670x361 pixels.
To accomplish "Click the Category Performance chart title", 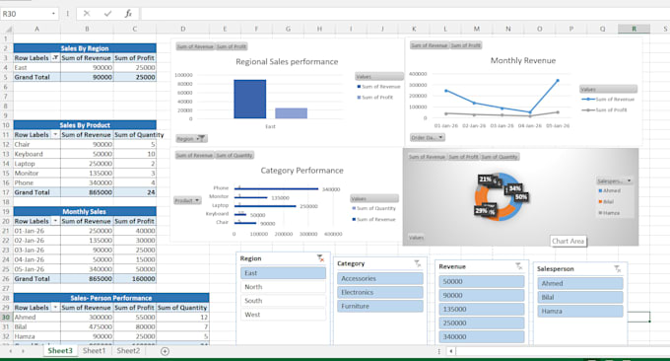I will [x=302, y=171].
